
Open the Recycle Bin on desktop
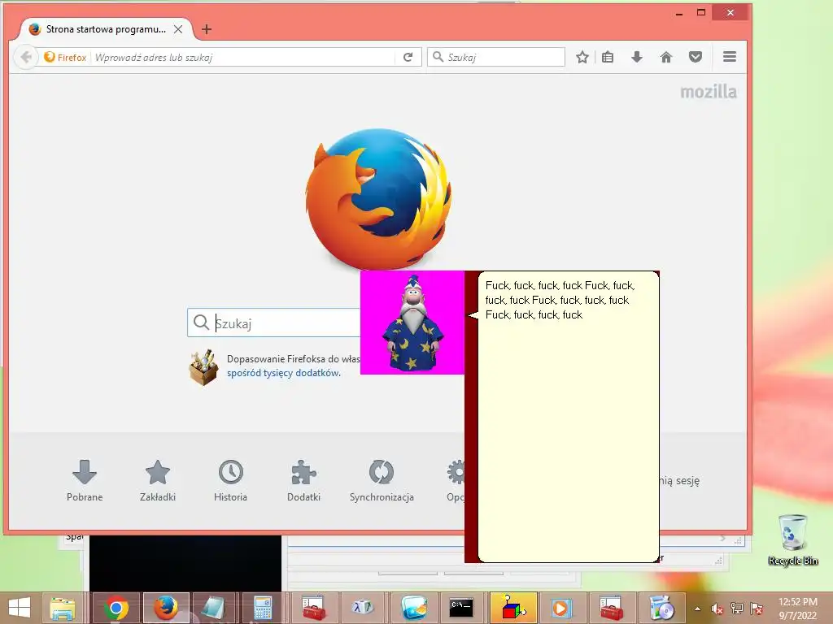pyautogui.click(x=792, y=539)
